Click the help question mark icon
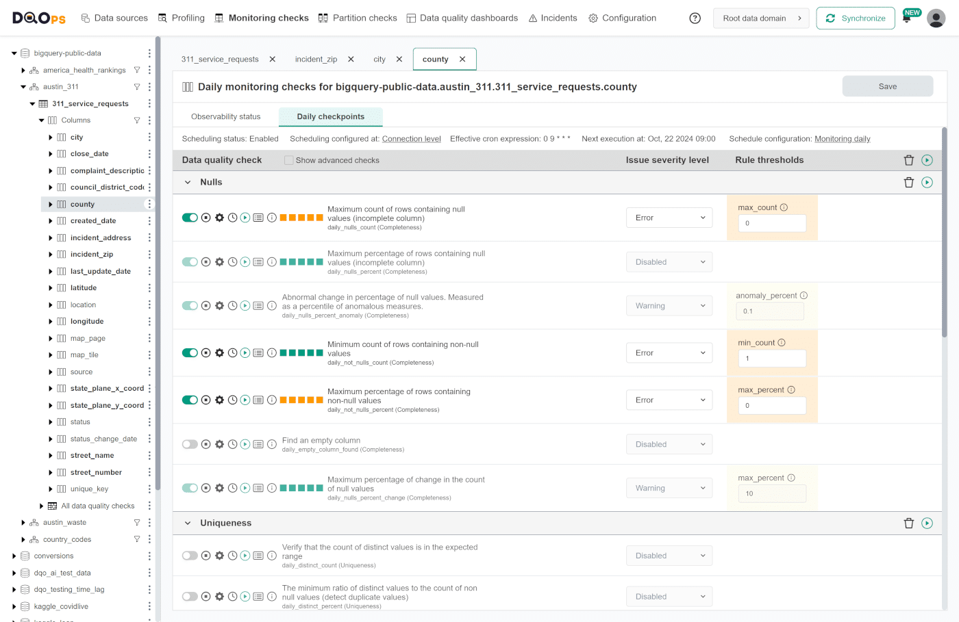The height and width of the screenshot is (622, 959). tap(695, 18)
